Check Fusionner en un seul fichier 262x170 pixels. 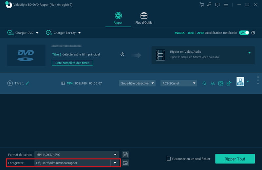point(169,159)
